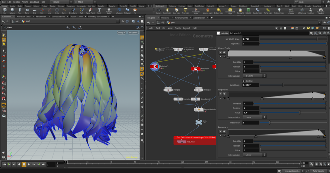Select the OUT null node

click(x=199, y=122)
